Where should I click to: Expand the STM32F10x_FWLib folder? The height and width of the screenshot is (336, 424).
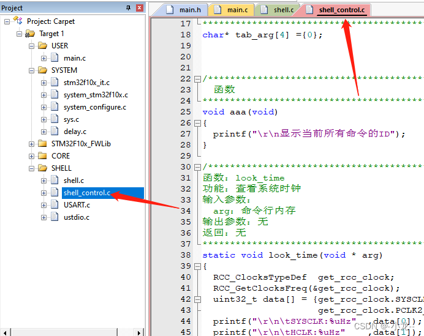click(x=31, y=144)
